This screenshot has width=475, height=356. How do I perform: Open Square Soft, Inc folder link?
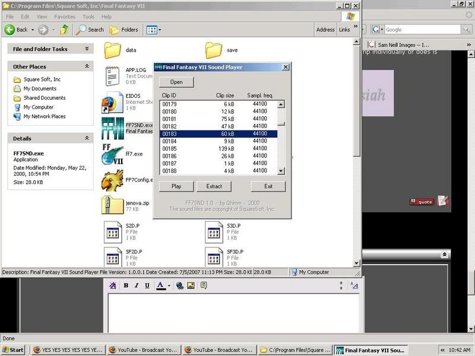(42, 80)
